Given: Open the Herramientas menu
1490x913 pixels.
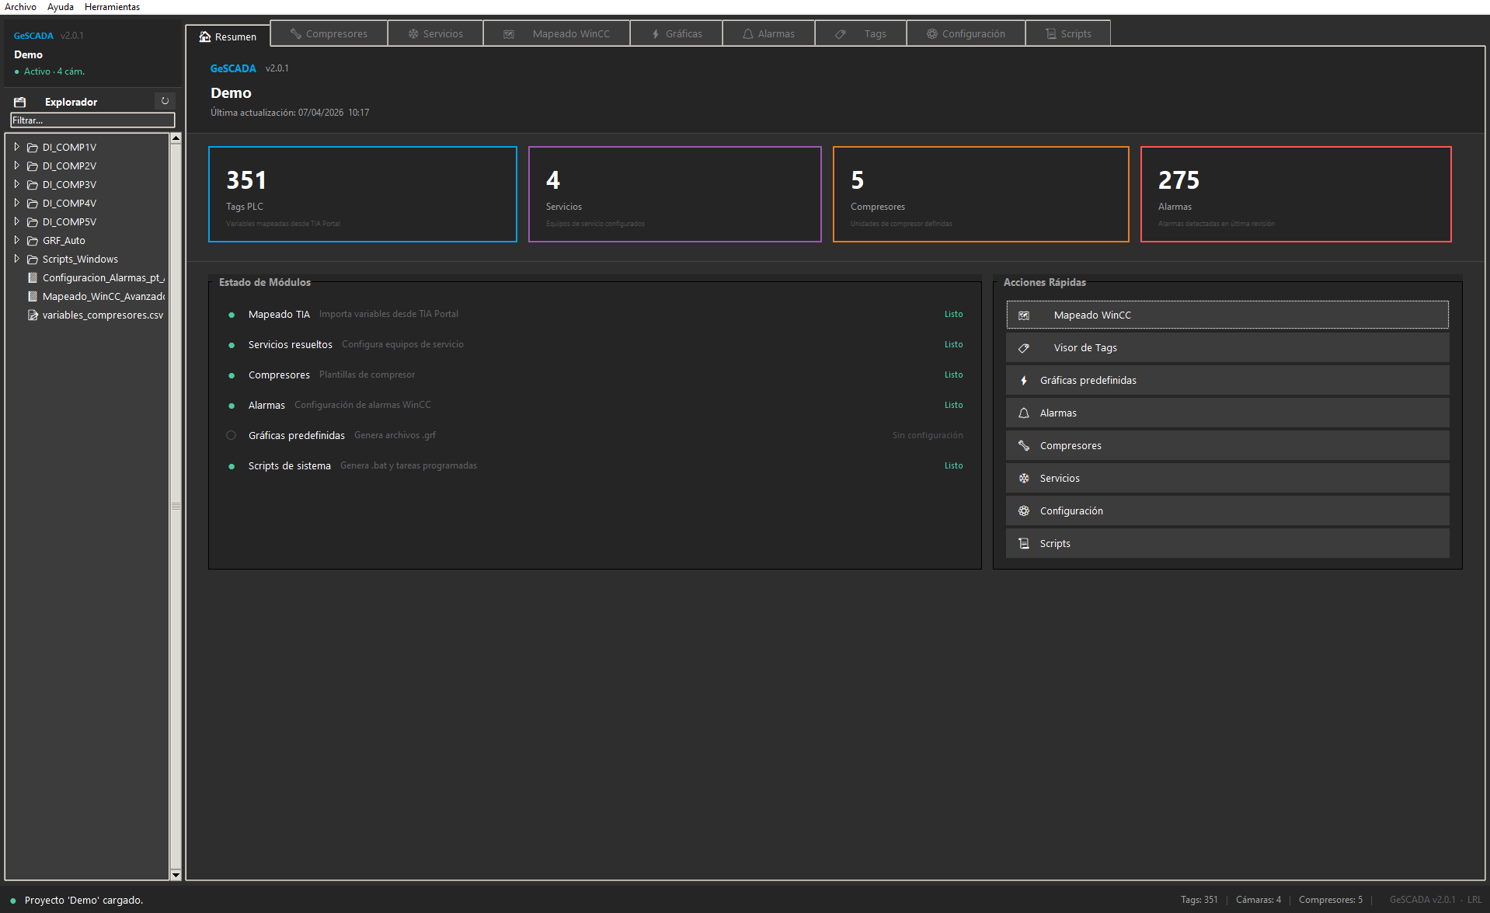Looking at the screenshot, I should pos(112,6).
